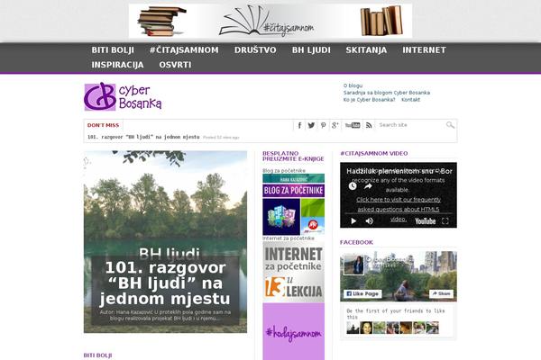Click the Internet za početnike text label
Viewport: 541px width, 360px height.
click(289, 238)
